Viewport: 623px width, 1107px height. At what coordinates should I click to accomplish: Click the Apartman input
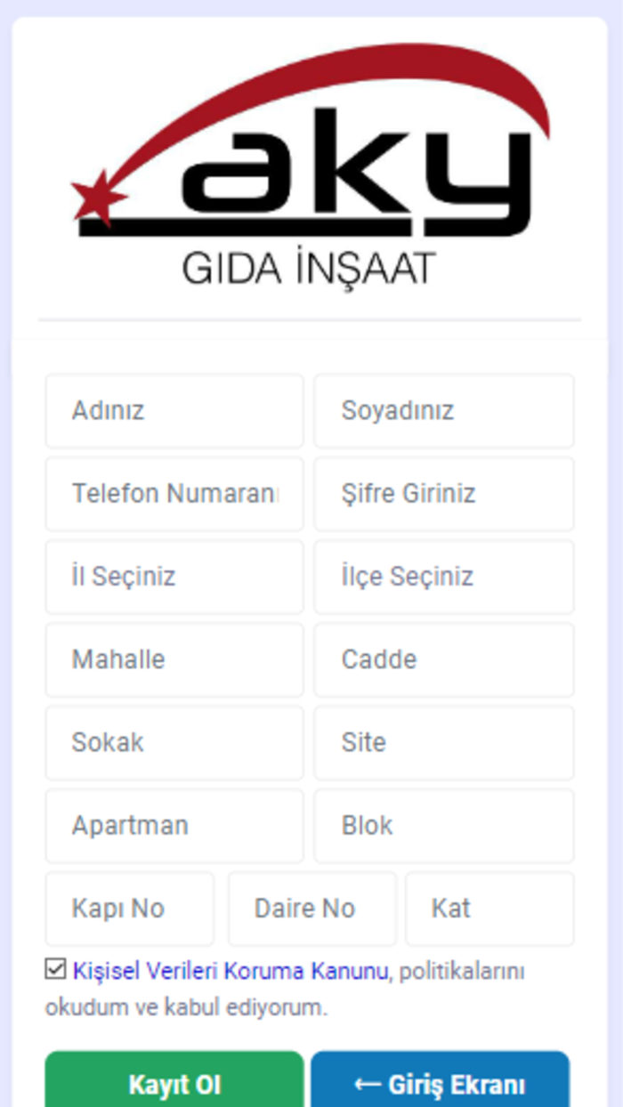[x=174, y=825]
